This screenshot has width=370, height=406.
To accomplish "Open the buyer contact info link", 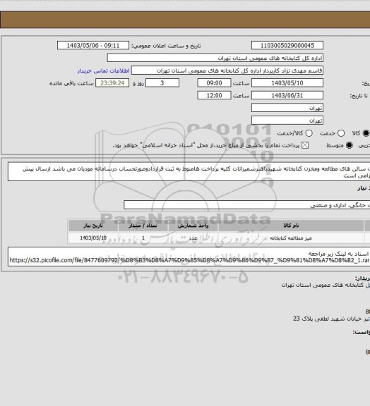I will tap(103, 70).
